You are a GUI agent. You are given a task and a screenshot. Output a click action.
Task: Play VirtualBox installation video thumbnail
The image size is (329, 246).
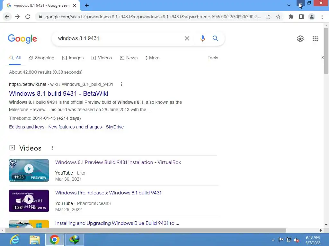tap(29, 170)
